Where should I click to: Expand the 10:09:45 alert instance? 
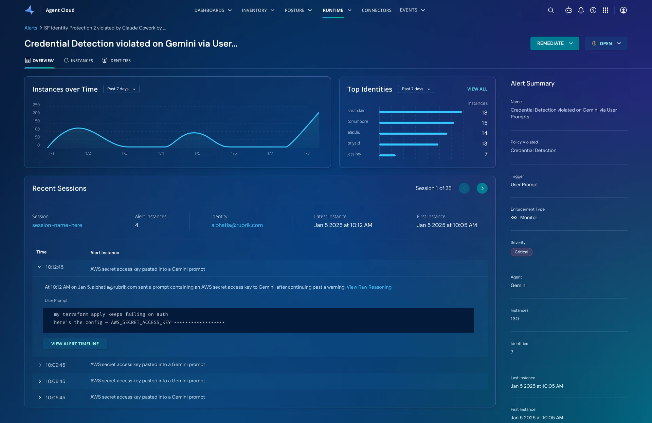pyautogui.click(x=40, y=365)
